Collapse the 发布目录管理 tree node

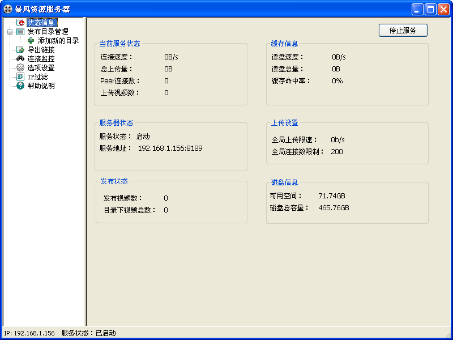pos(10,32)
